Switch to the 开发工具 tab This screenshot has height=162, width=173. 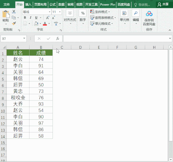pos(91,5)
